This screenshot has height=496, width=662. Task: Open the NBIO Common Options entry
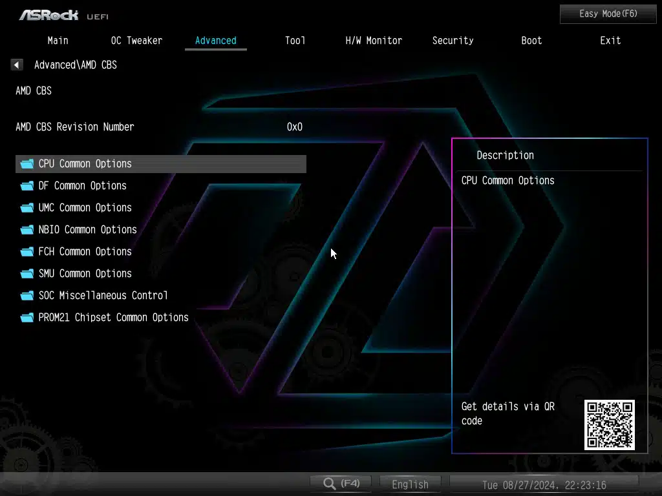[x=87, y=230]
